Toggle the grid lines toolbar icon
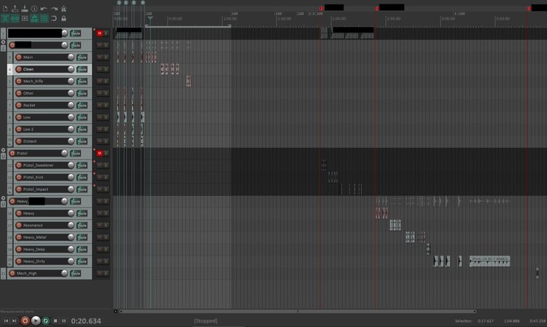This screenshot has height=327, width=547. pyautogui.click(x=25, y=18)
